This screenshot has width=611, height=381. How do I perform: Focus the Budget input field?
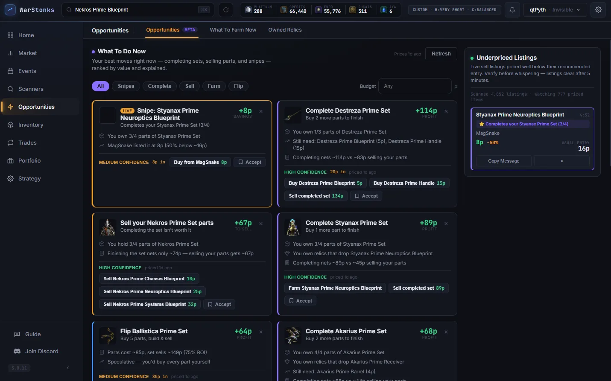(415, 86)
